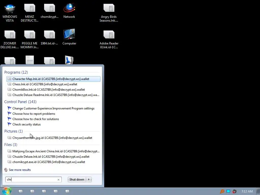Open chomikrypt.exe wallet file result
Viewport: 260px width, 195px height.
pos(53,162)
